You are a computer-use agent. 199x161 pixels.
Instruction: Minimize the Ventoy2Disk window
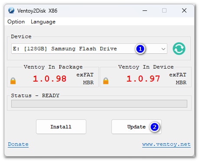coord(145,10)
